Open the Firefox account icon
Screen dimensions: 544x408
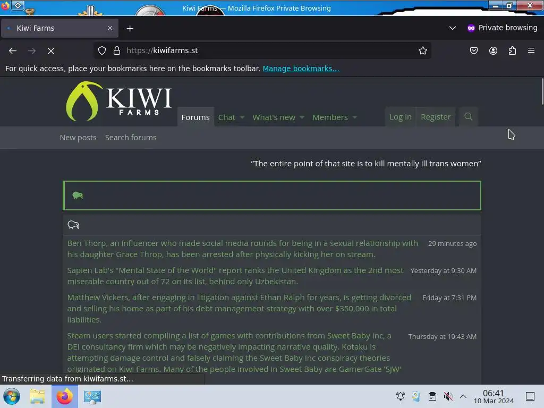[493, 50]
